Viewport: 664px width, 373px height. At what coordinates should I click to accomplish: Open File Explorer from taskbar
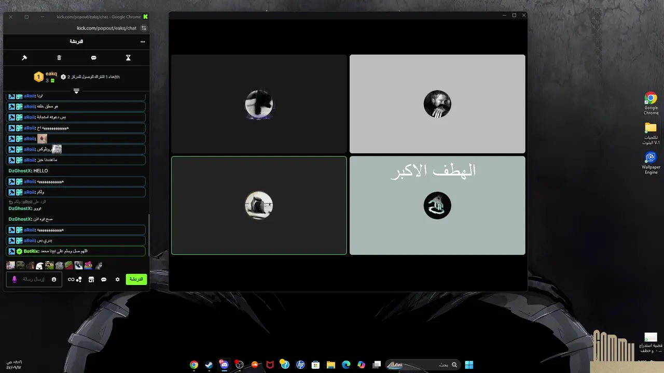(331, 365)
